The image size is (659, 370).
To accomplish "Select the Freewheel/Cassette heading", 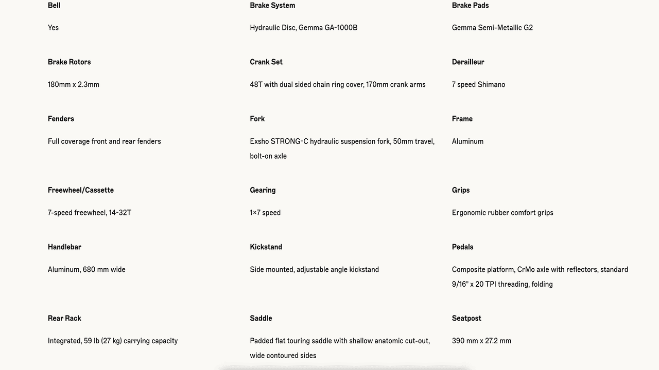I will pyautogui.click(x=81, y=190).
